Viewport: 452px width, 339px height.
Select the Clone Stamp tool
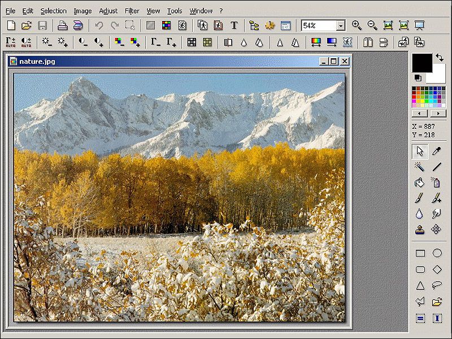point(419,229)
